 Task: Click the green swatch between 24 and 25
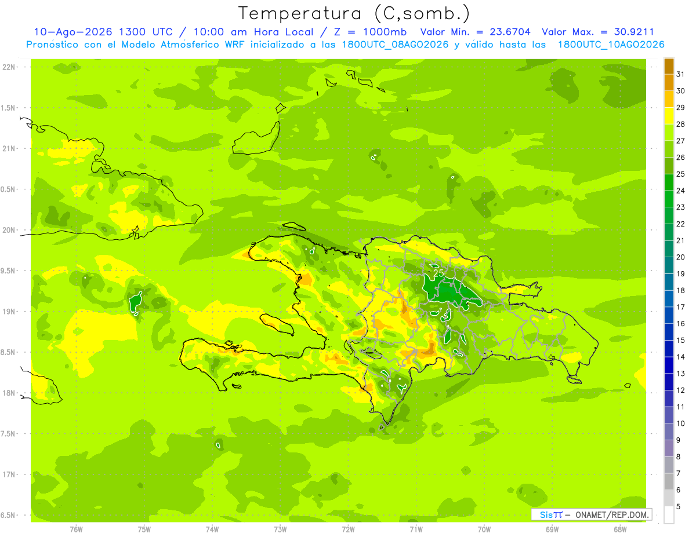coord(669,182)
